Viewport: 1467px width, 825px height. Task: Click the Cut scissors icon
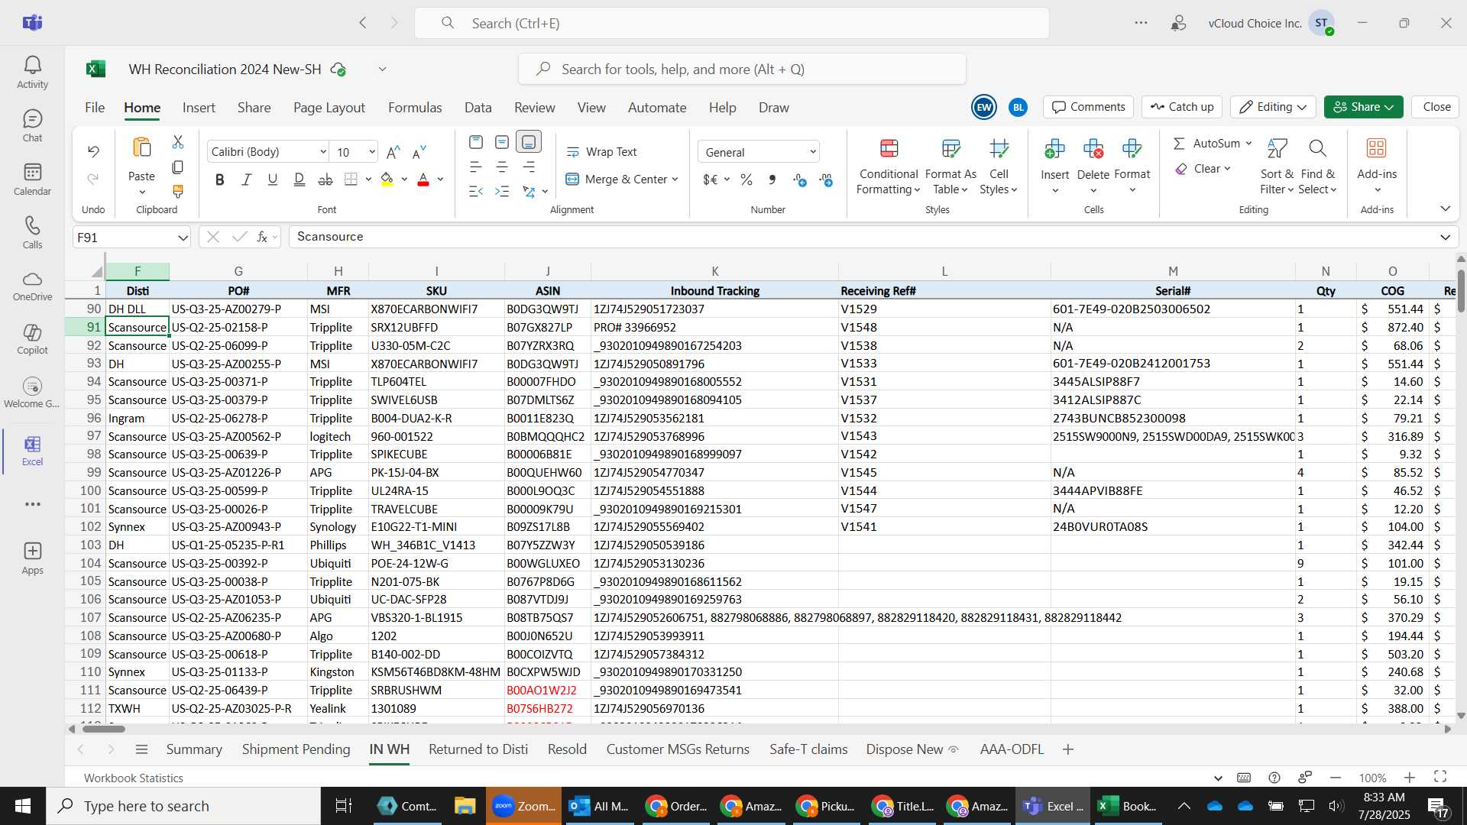(178, 142)
